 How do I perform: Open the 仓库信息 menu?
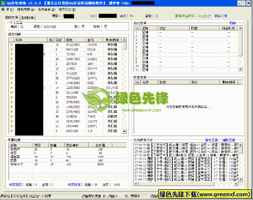pyautogui.click(x=46, y=10)
